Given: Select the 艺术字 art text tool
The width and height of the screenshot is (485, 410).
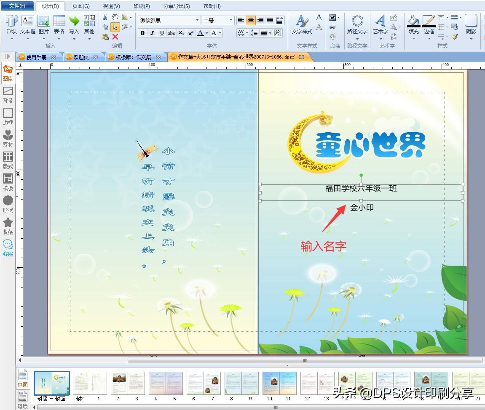Looking at the screenshot, I should 380,25.
